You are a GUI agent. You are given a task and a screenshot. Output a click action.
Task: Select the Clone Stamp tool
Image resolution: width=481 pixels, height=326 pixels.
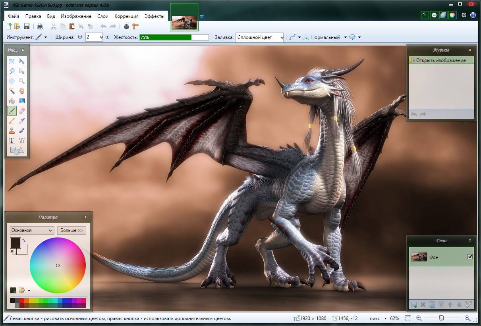point(12,131)
